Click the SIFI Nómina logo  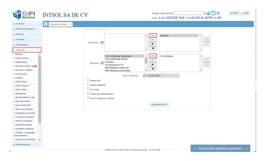(x=24, y=15)
